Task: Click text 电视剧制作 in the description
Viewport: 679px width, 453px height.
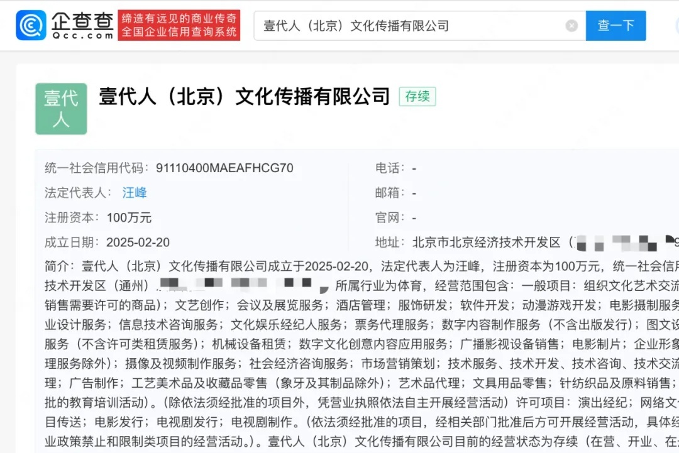Action: point(262,422)
